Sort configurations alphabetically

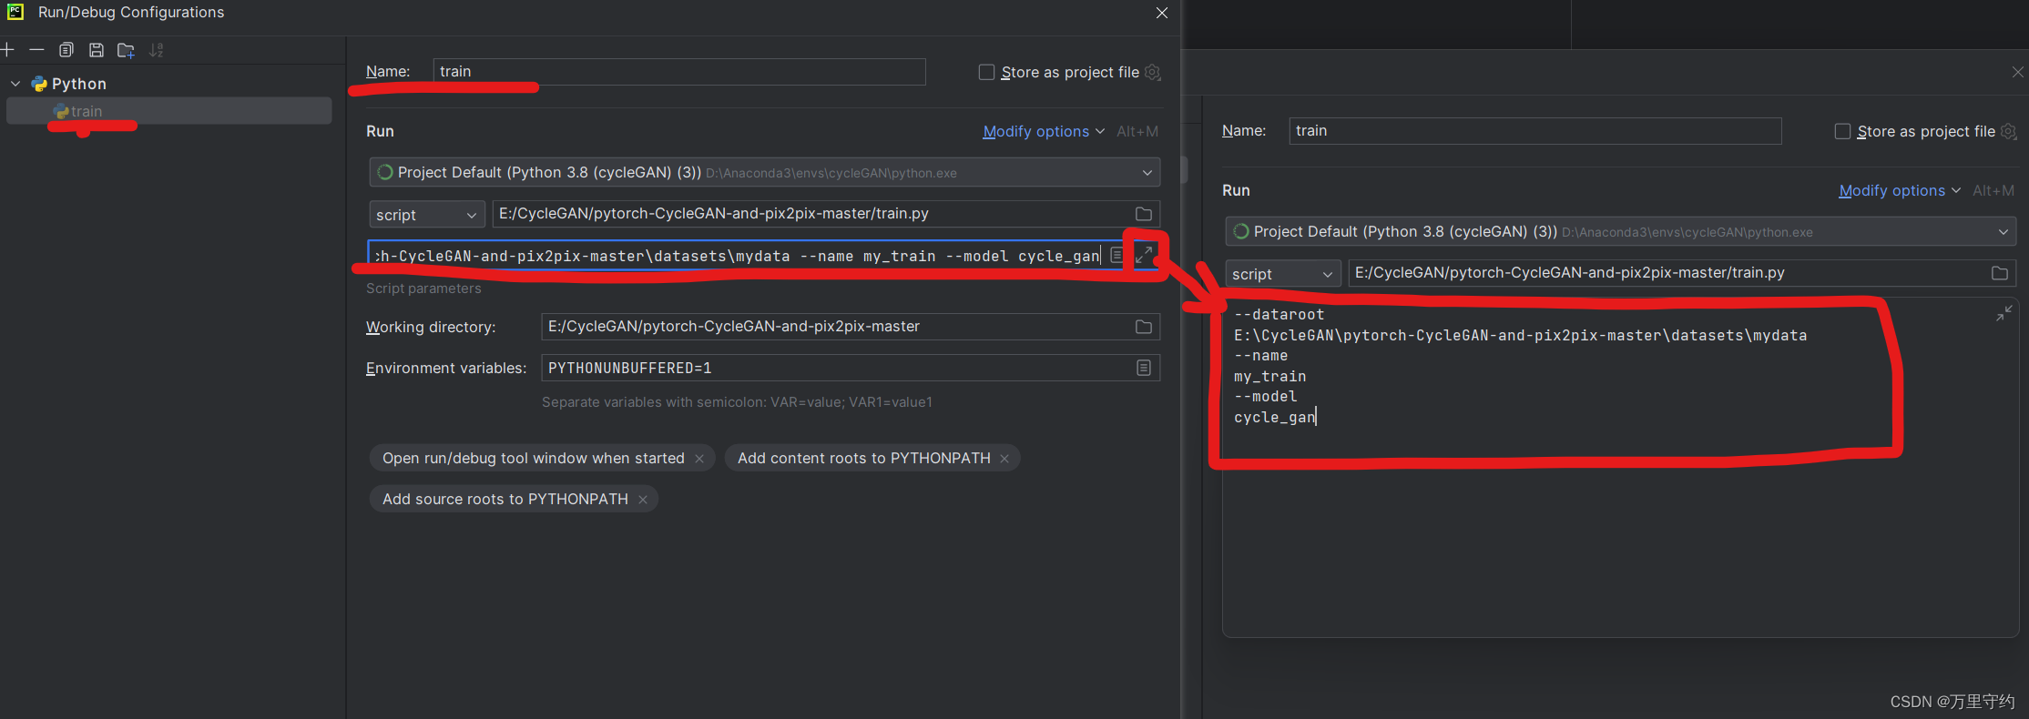pos(157,50)
